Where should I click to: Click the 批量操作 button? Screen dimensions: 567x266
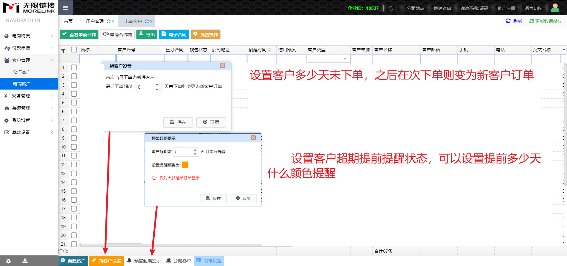pos(206,34)
